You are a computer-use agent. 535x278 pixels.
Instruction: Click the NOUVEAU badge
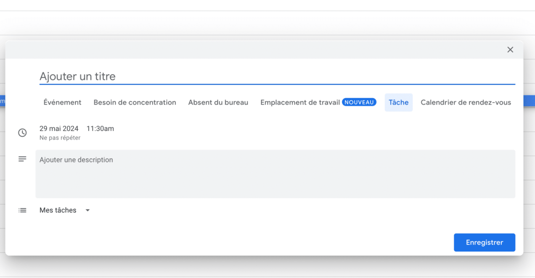359,102
